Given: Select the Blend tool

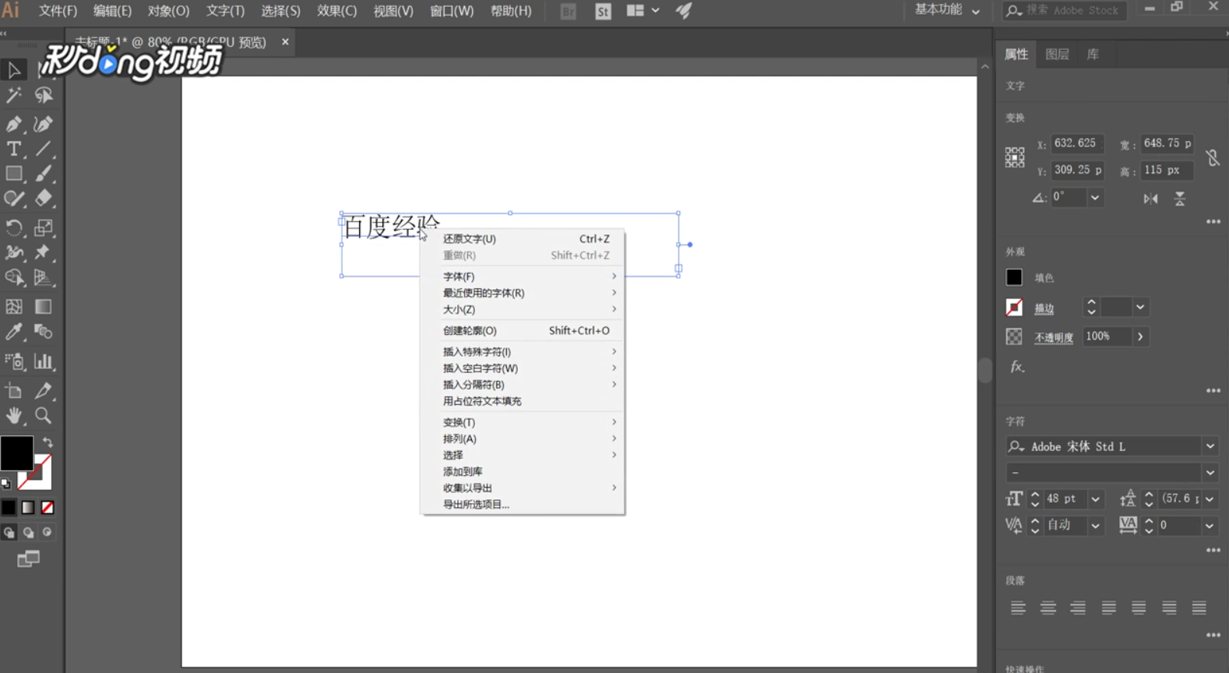Looking at the screenshot, I should tap(44, 332).
